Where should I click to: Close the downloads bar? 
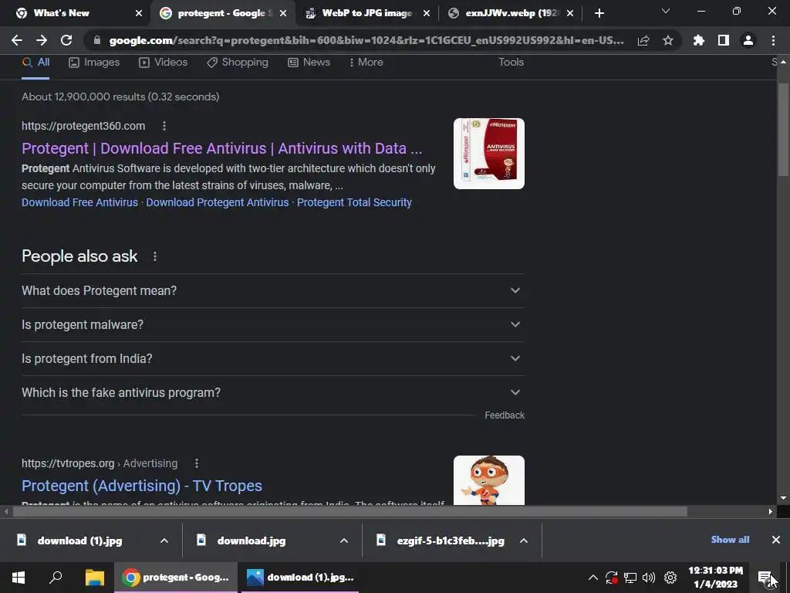[776, 540]
